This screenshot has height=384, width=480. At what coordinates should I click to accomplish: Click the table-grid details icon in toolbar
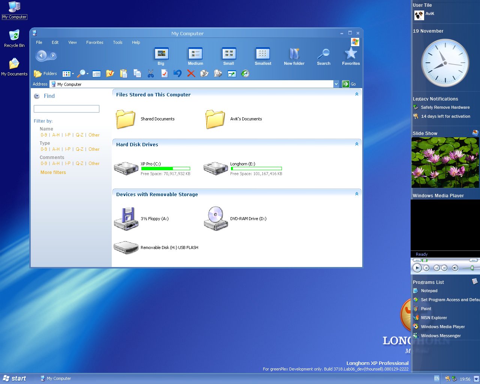[96, 74]
